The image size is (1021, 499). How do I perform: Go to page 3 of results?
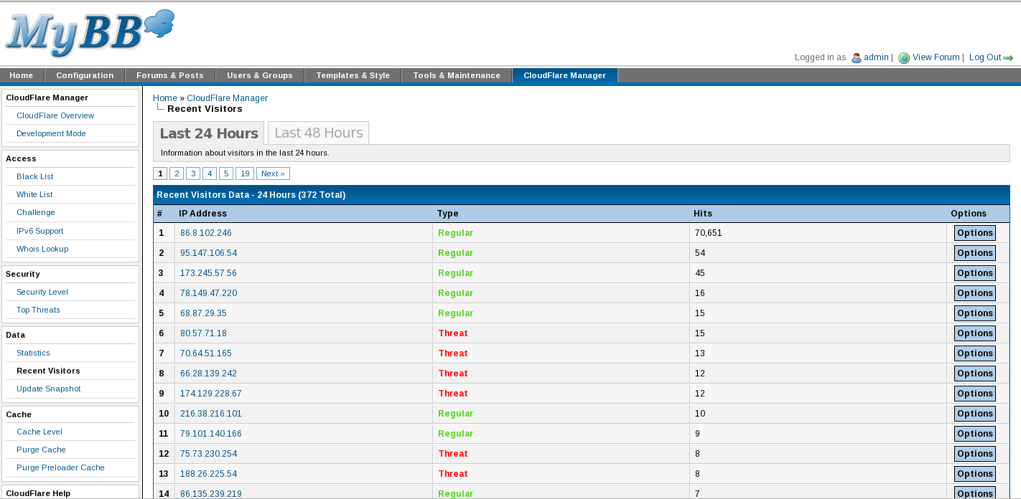click(193, 174)
